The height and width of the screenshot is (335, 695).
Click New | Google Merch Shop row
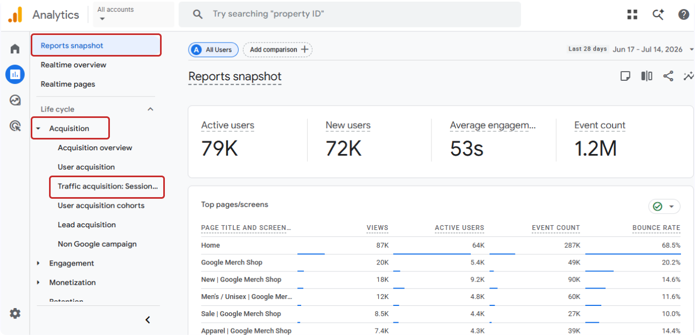pyautogui.click(x=441, y=280)
